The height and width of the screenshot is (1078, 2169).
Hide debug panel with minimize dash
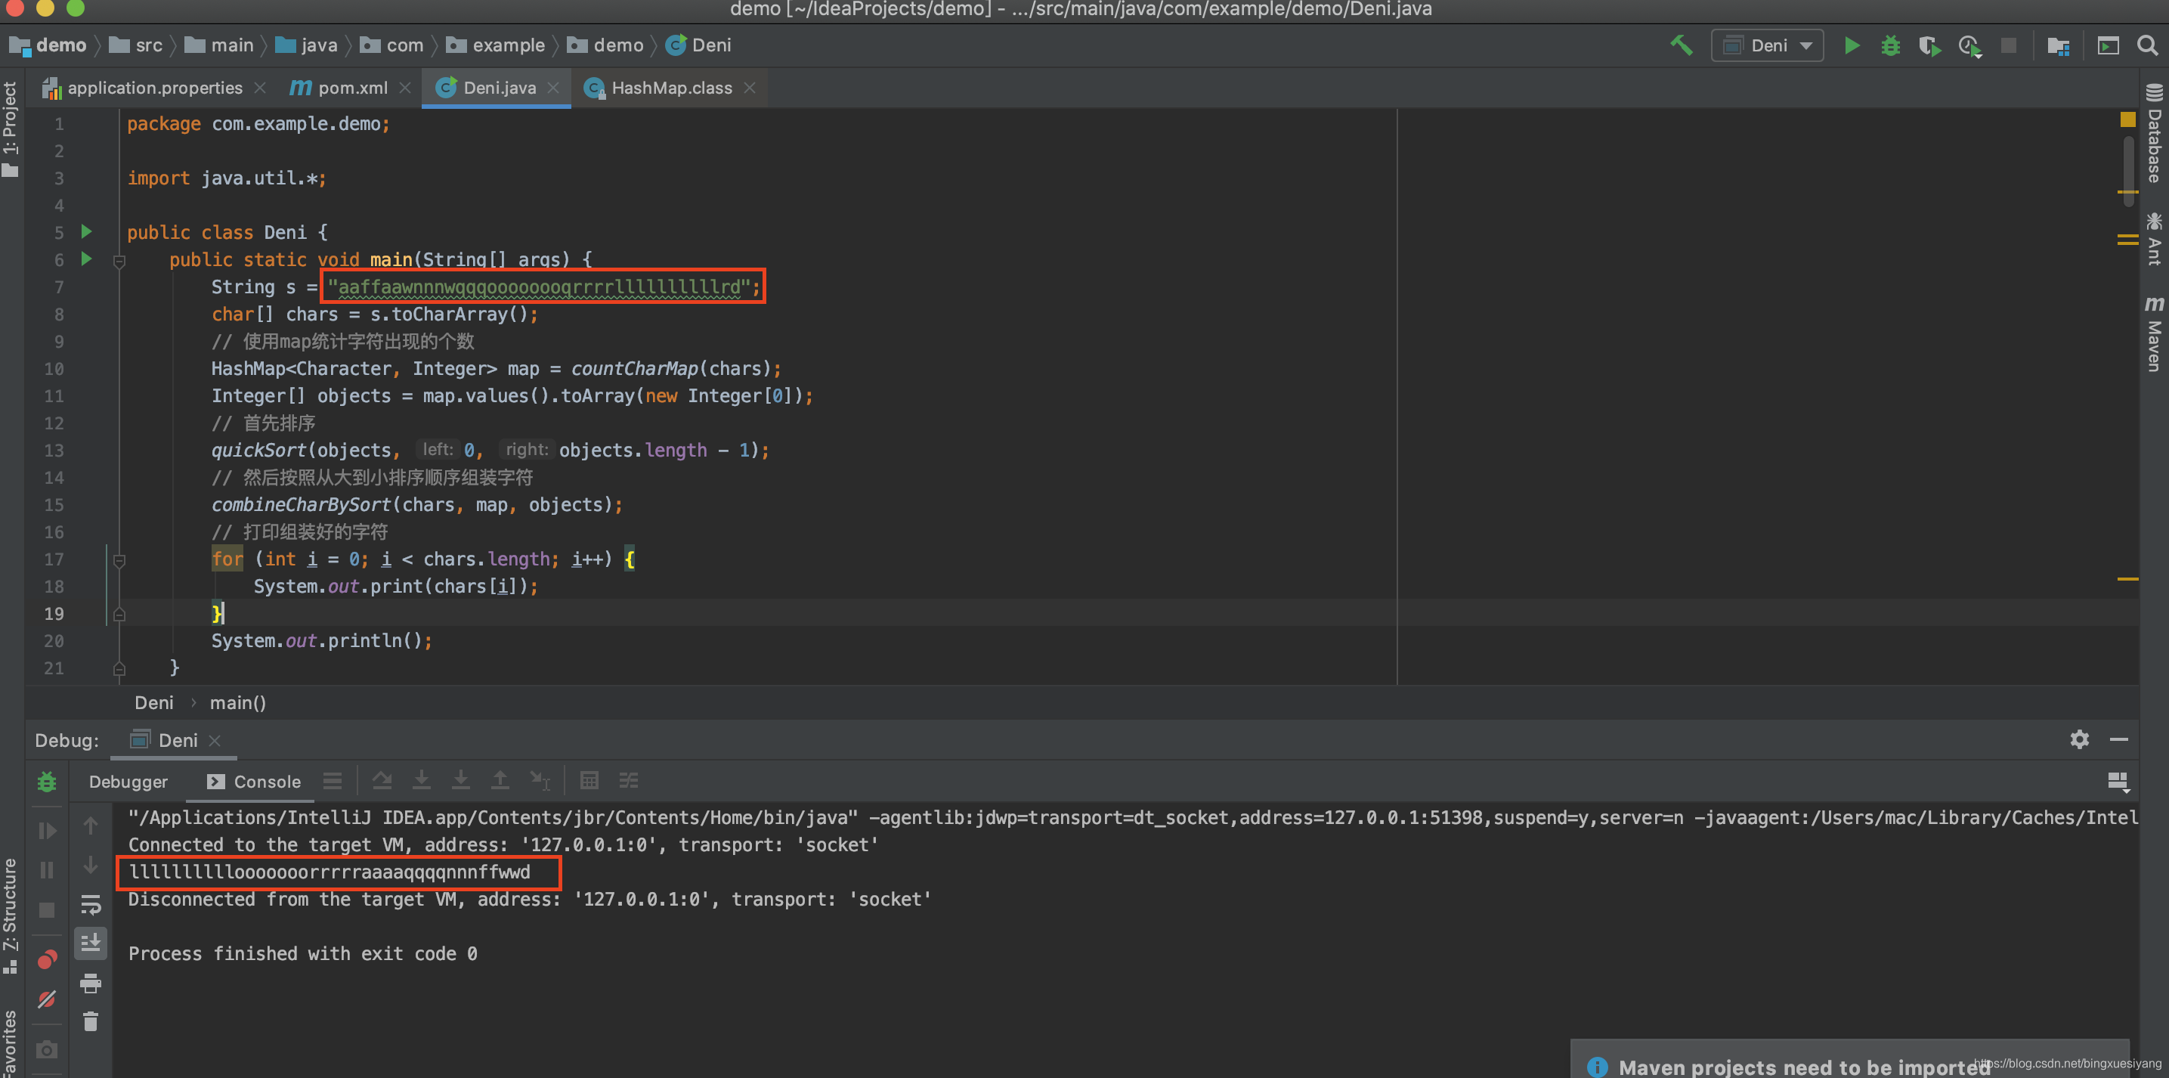[x=2119, y=739]
